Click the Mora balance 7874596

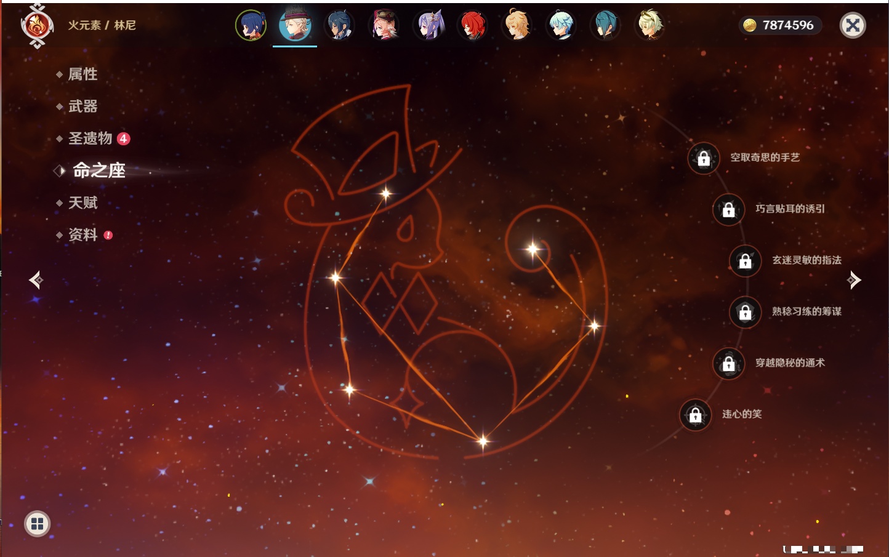point(780,25)
